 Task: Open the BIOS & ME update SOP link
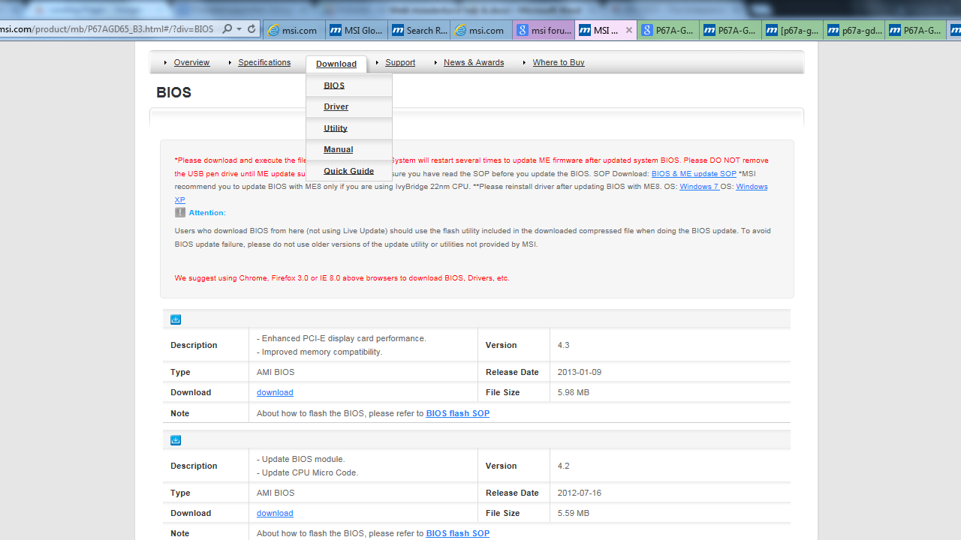click(694, 173)
